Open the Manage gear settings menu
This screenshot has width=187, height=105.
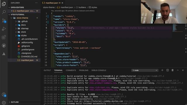pyautogui.click(x=4, y=103)
